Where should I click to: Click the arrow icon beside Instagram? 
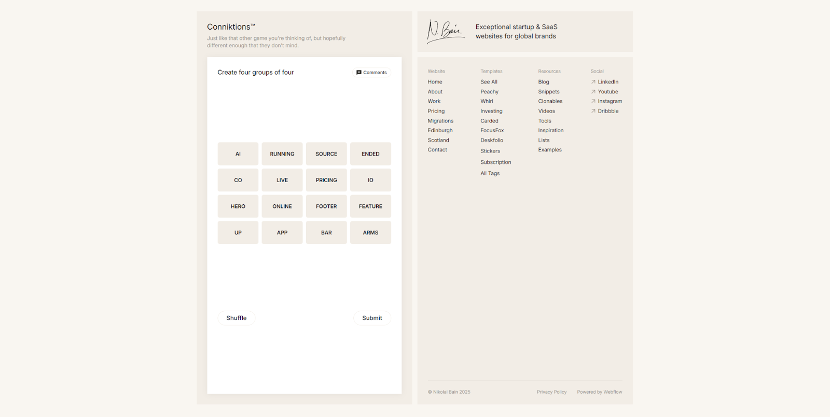click(593, 101)
